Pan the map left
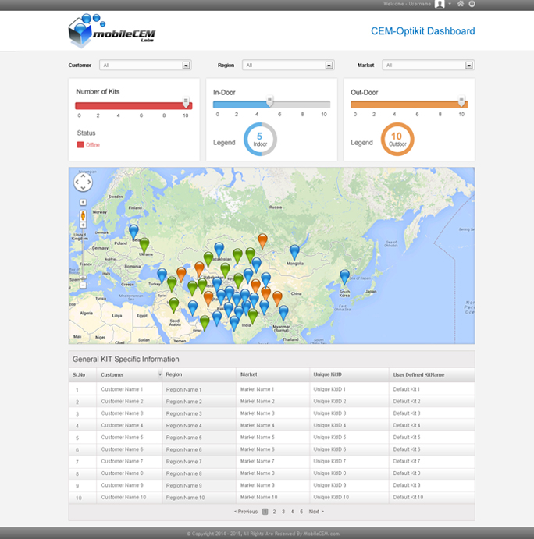The image size is (534, 539). point(77,182)
